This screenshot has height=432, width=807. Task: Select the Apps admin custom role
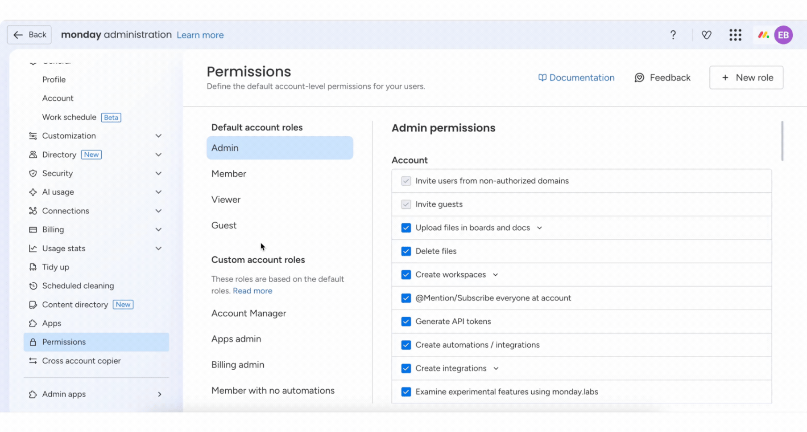280,339
